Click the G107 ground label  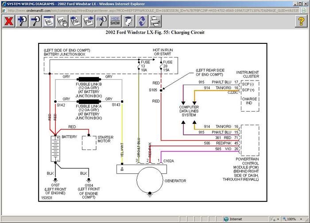[x=55, y=185]
